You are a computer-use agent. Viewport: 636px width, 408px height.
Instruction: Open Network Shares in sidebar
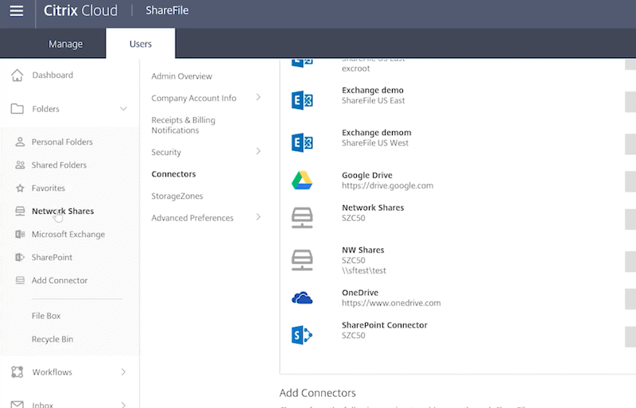pos(63,211)
